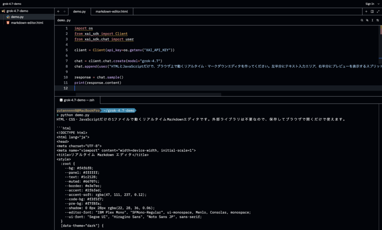Switch to demo.py tab
The height and width of the screenshot is (230, 382).
pos(79,12)
